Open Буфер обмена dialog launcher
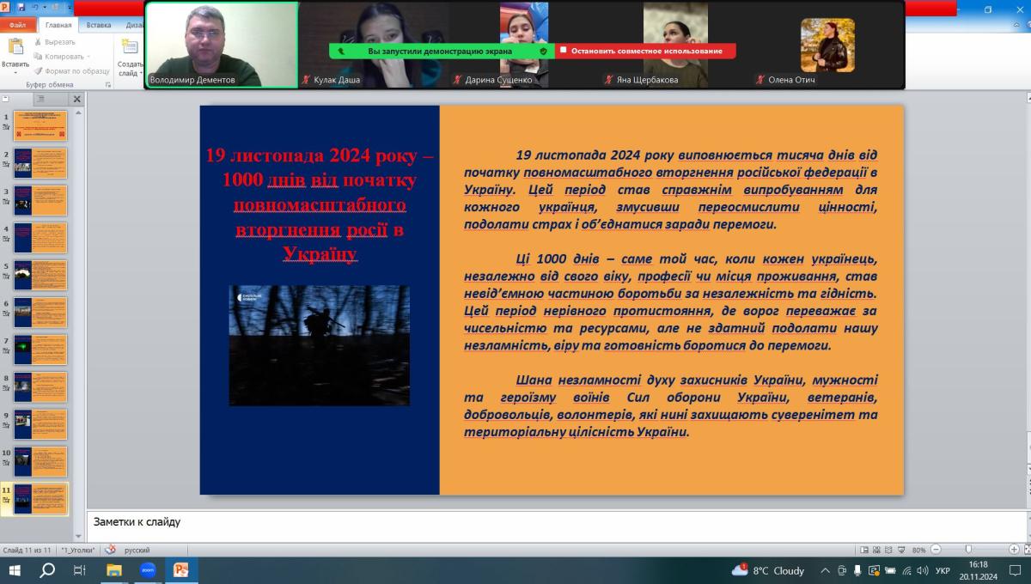Viewport: 1031px width, 584px height. [109, 85]
